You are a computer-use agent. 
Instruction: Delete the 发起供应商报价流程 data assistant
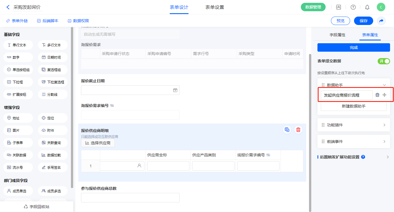pyautogui.click(x=377, y=95)
